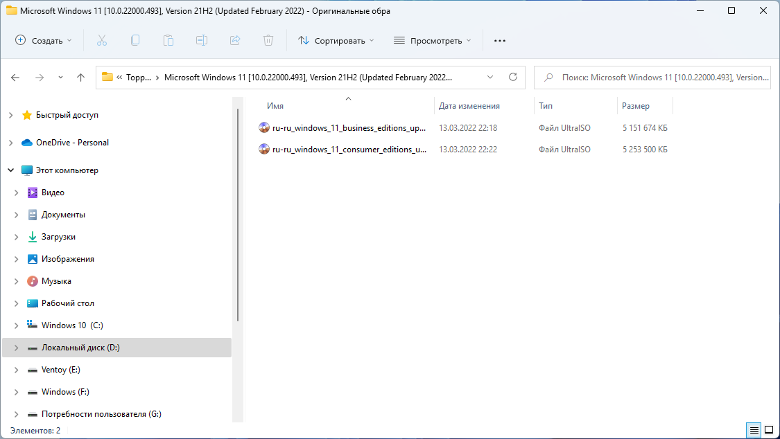Click the Cut scissors icon
This screenshot has width=780, height=439.
coord(102,41)
